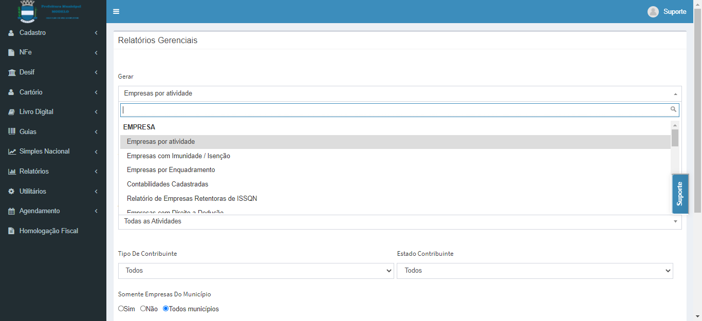Click the Desif bank icon
702x321 pixels.
pos(11,72)
